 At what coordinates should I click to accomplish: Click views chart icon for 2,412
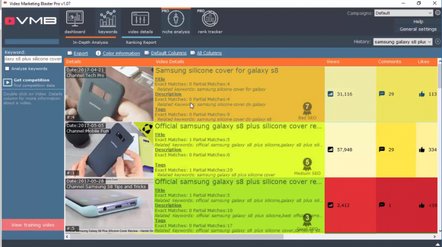tap(330, 205)
